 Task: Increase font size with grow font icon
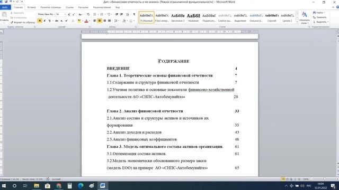click(x=69, y=14)
